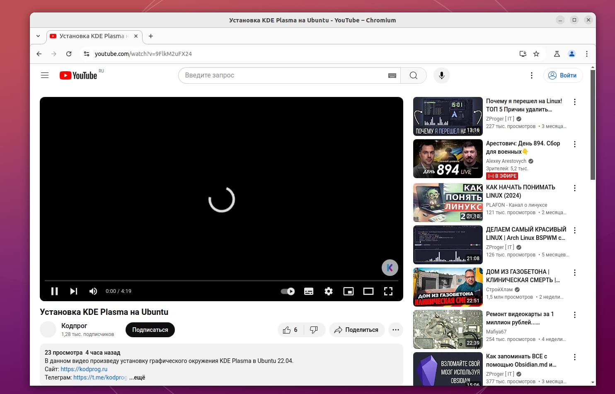Open the Кодпрог channel avatar

click(48, 330)
